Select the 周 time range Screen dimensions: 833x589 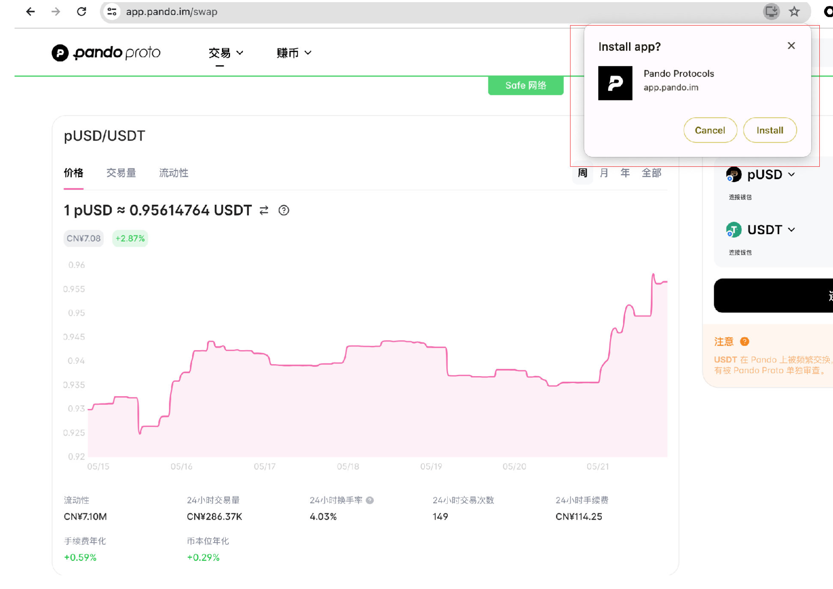[x=582, y=173]
